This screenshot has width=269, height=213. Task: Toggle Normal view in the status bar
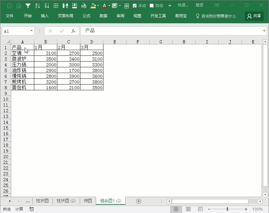click(x=176, y=209)
